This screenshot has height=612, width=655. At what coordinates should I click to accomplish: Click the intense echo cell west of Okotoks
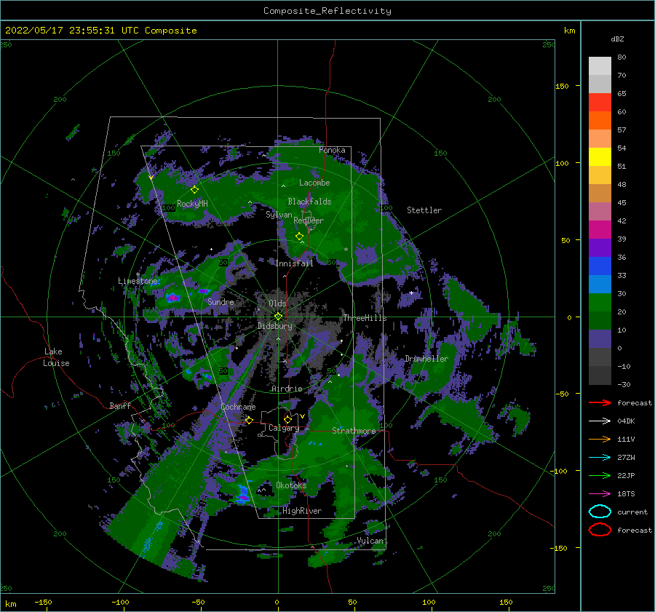[243, 493]
